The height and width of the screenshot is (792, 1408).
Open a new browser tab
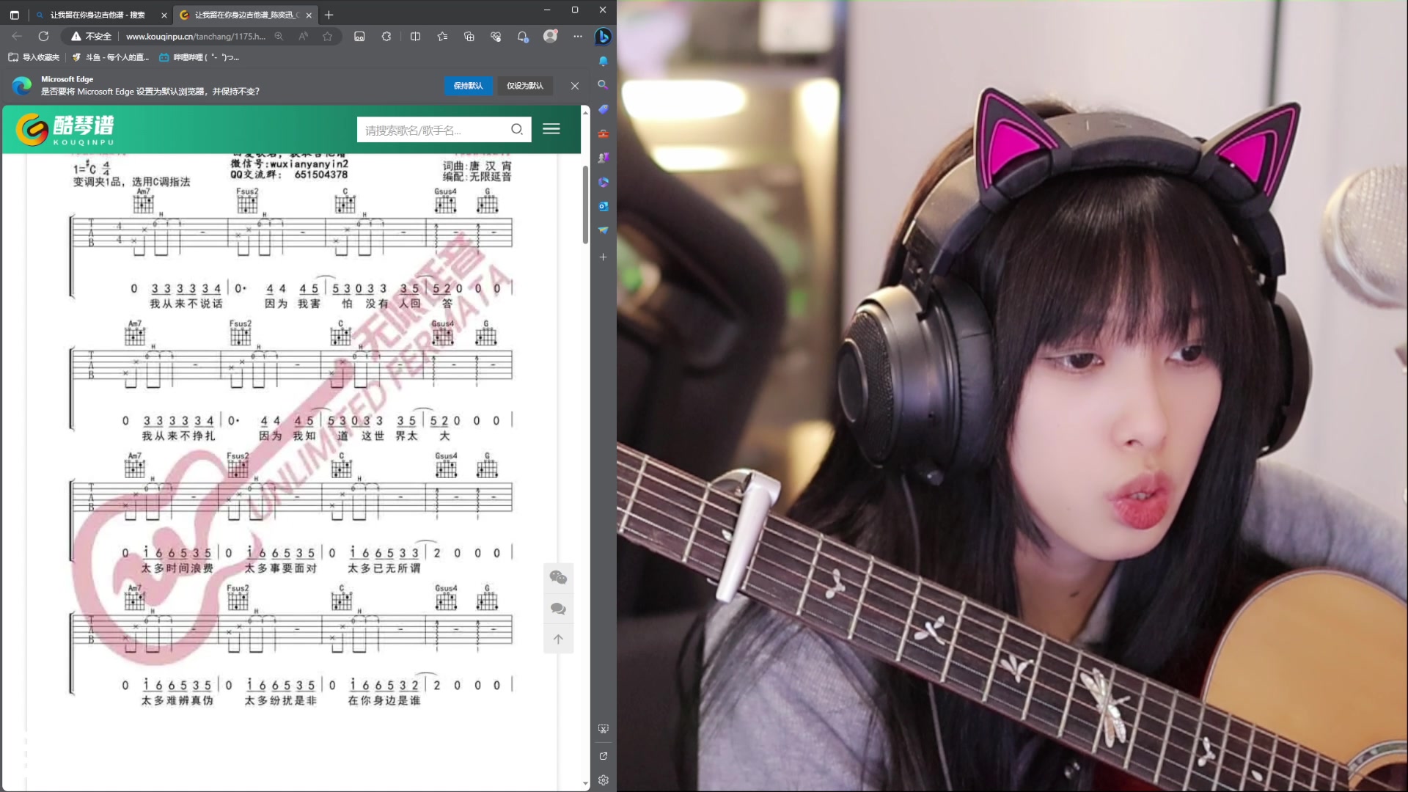tap(329, 15)
